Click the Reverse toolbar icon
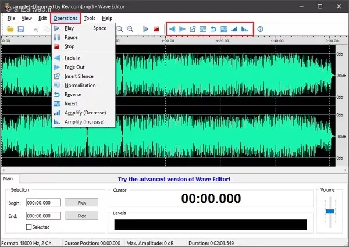The width and height of the screenshot is (349, 247). pyautogui.click(x=213, y=29)
